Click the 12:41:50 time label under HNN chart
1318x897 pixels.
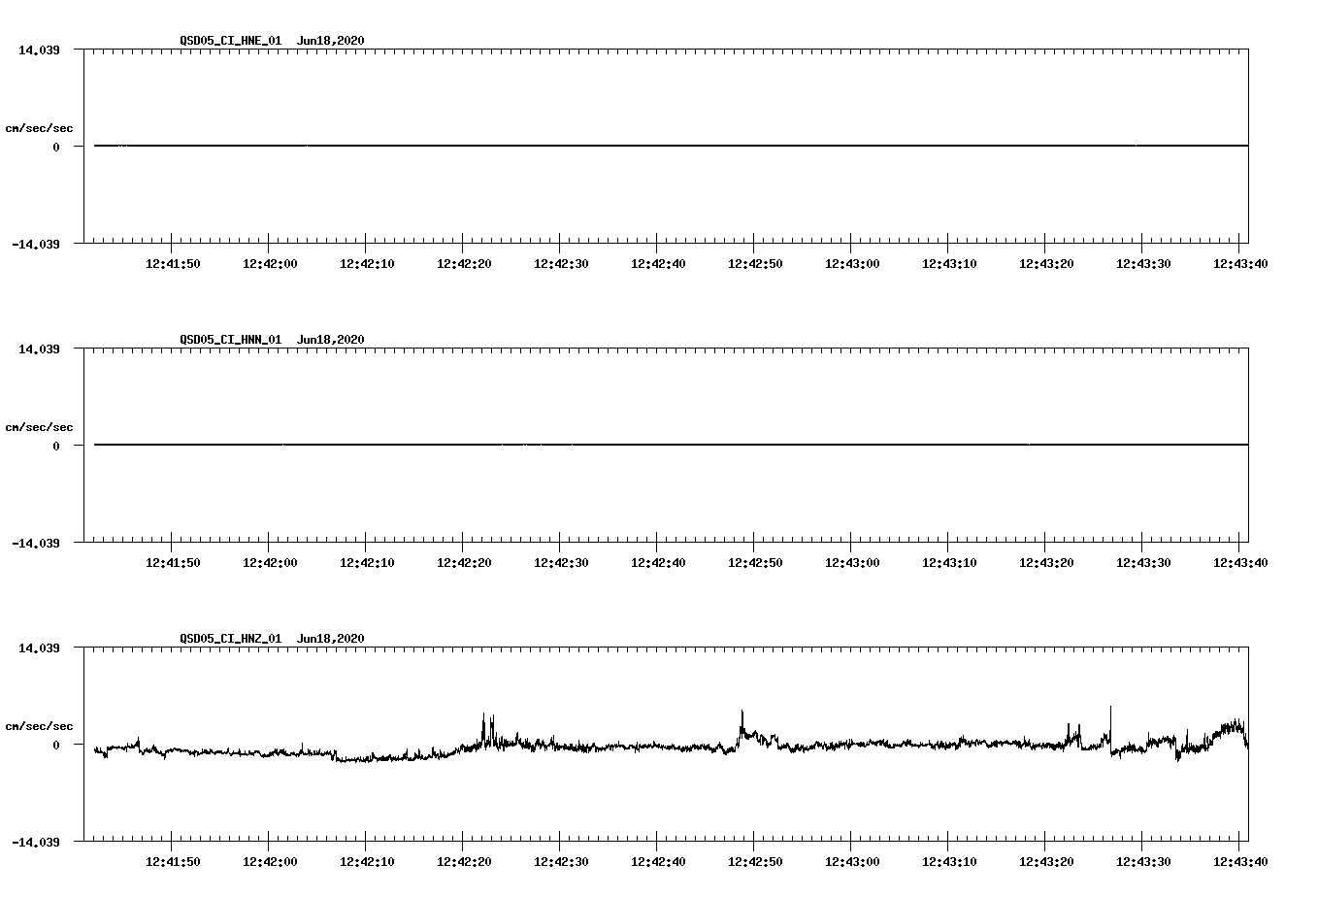pos(173,562)
